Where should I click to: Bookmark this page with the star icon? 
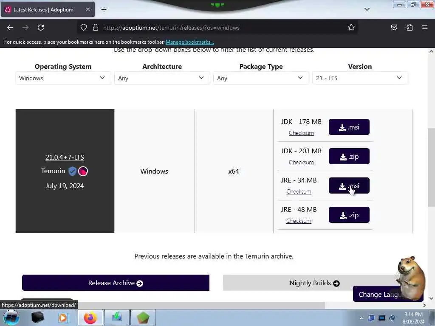[351, 28]
